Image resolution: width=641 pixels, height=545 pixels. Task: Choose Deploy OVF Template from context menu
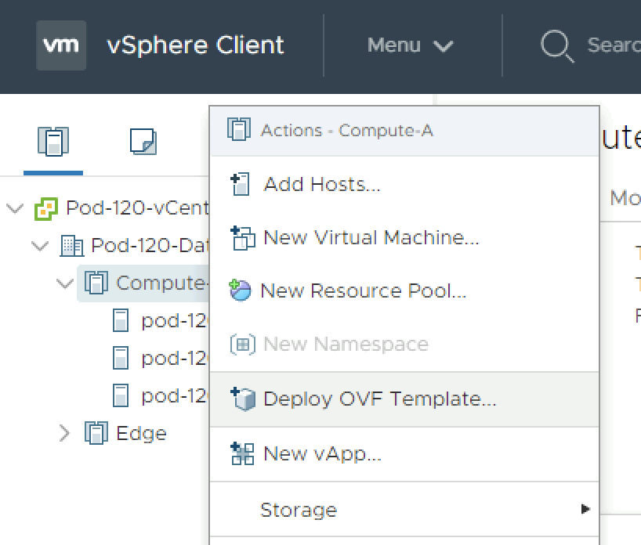(x=379, y=399)
